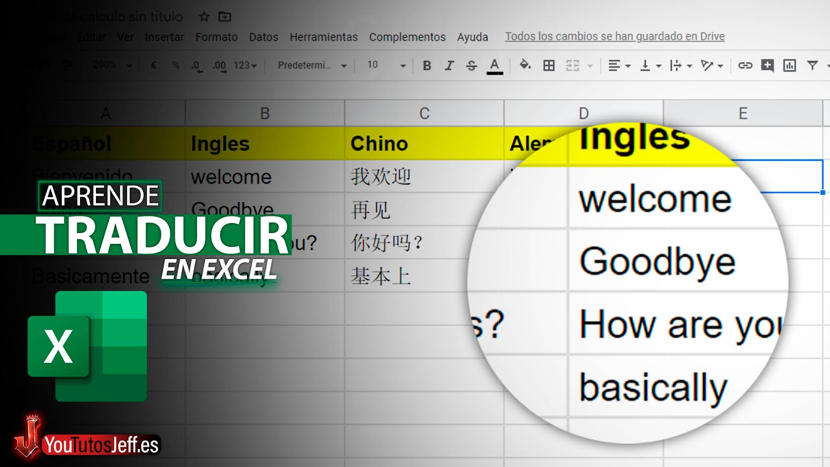Insert a link
The height and width of the screenshot is (467, 830).
745,65
